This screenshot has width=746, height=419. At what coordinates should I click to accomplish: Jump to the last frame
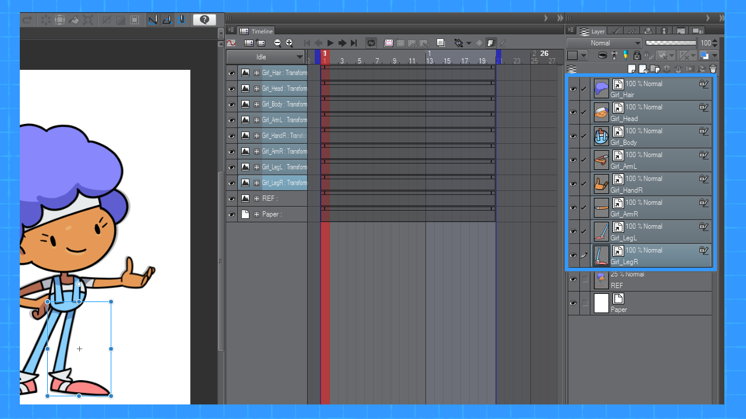(354, 42)
